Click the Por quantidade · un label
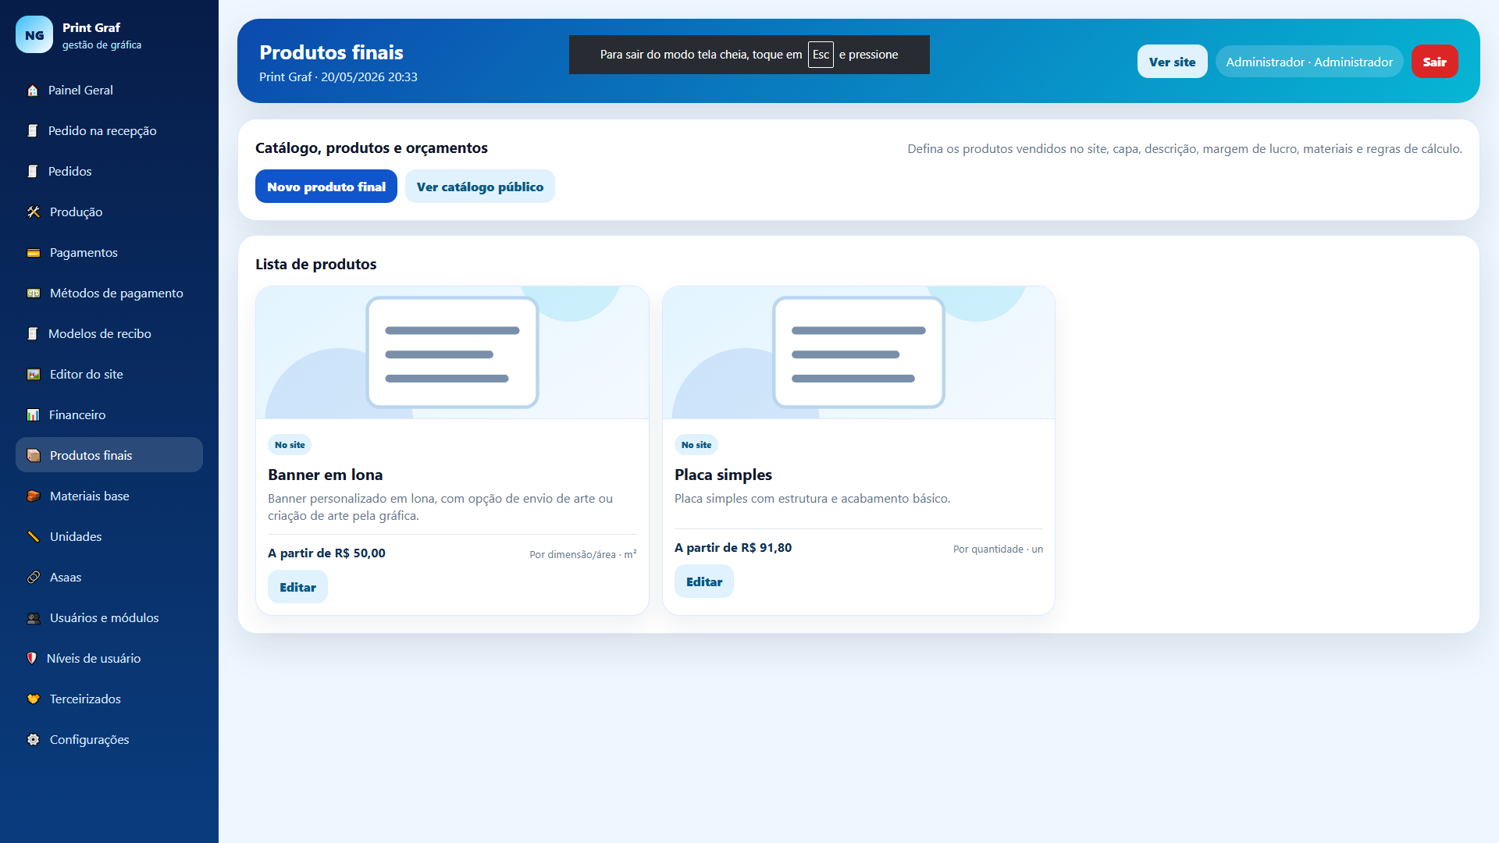 tap(998, 549)
